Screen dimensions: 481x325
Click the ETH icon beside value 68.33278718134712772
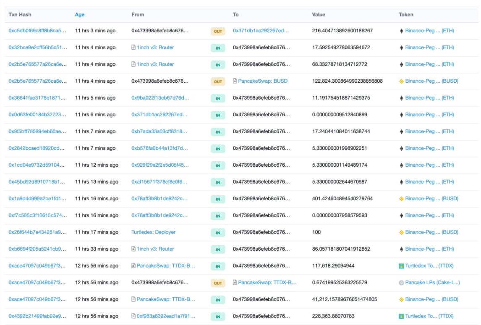pyautogui.click(x=401, y=64)
